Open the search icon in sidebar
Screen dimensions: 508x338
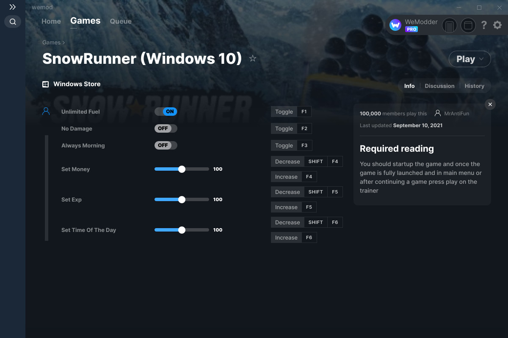tap(13, 22)
